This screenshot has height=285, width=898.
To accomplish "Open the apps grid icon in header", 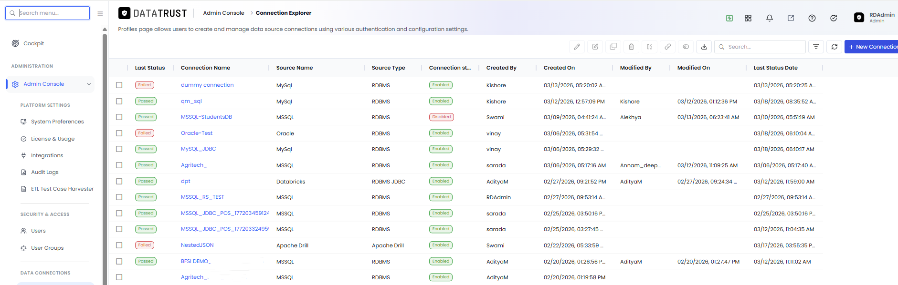I will (x=748, y=18).
